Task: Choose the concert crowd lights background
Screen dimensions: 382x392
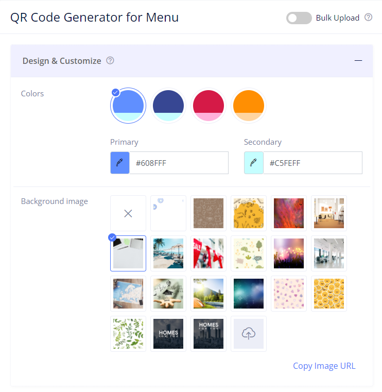Action: coord(289,253)
